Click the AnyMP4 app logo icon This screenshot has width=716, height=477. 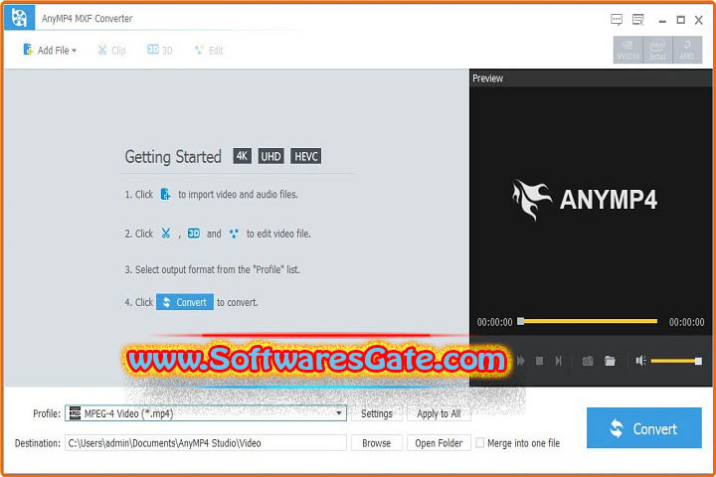click(19, 17)
